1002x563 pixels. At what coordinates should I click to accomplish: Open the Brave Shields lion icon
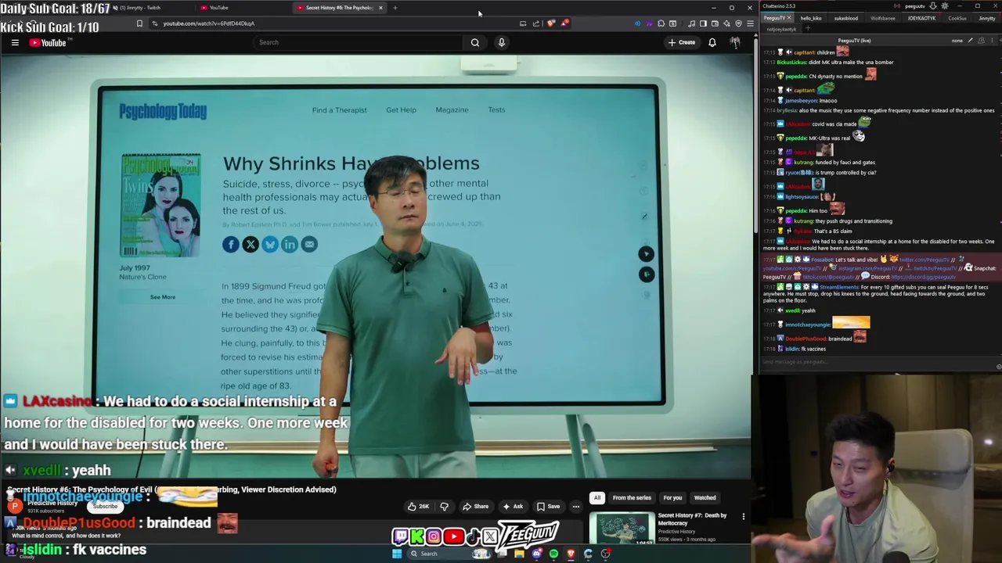(x=551, y=23)
